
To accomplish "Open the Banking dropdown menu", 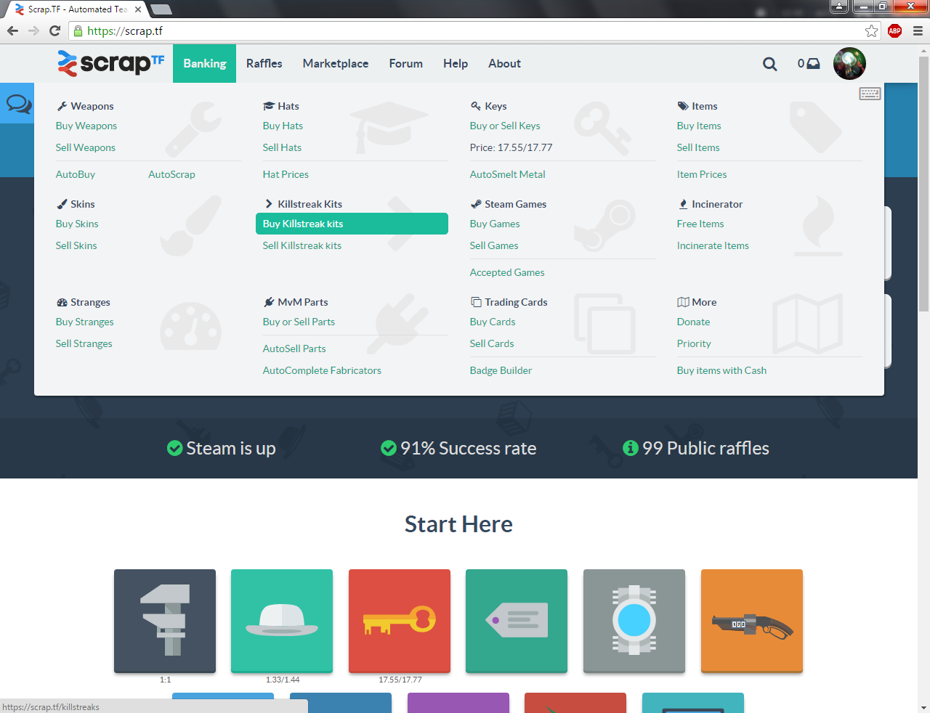I will coord(205,63).
